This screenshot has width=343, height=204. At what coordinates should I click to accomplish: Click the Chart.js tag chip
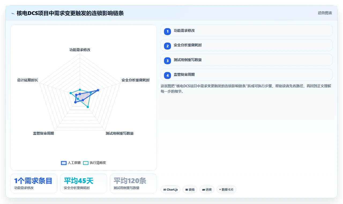click(170, 190)
